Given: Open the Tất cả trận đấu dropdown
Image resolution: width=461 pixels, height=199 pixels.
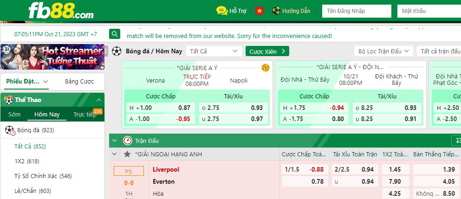Looking at the screenshot, I should (439, 51).
